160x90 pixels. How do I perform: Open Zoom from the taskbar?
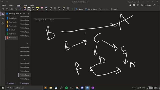[87, 88]
